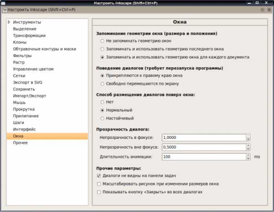Open the Прокрутка preferences page
Image resolution: width=274 pixels, height=212 pixels.
[x=24, y=109]
